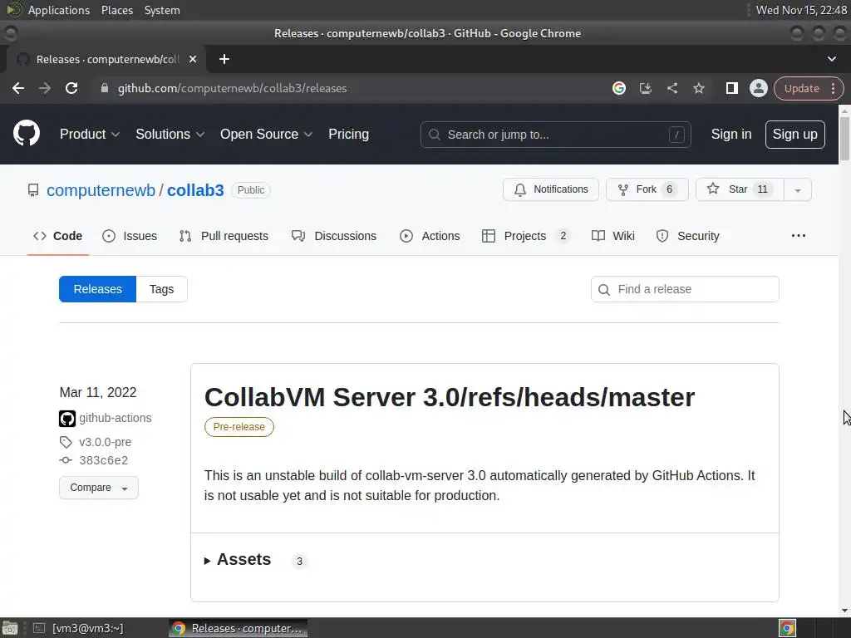Open the Pricing page
The image size is (851, 638).
pyautogui.click(x=348, y=134)
